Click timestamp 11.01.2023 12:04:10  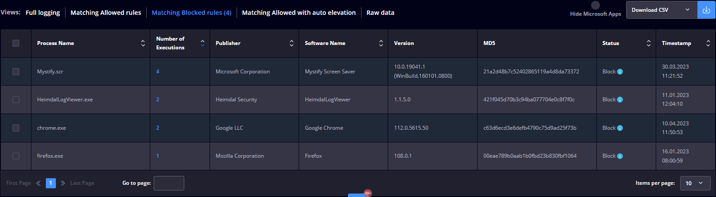click(x=675, y=100)
